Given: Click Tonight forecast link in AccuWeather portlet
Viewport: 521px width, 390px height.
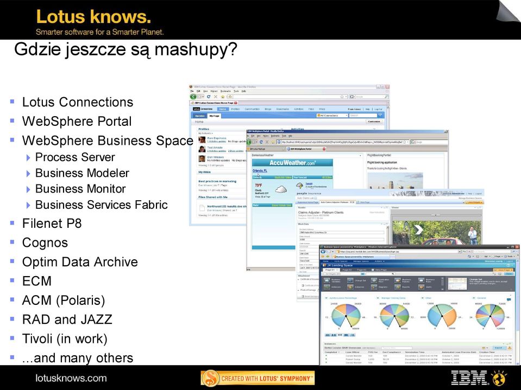Looking at the screenshot, I should coord(309,183).
